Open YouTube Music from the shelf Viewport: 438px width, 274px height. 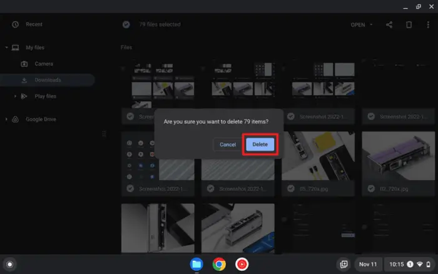click(242, 264)
